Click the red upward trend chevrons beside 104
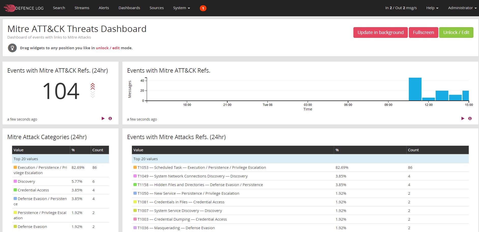This screenshot has height=232, width=479. pos(92,87)
